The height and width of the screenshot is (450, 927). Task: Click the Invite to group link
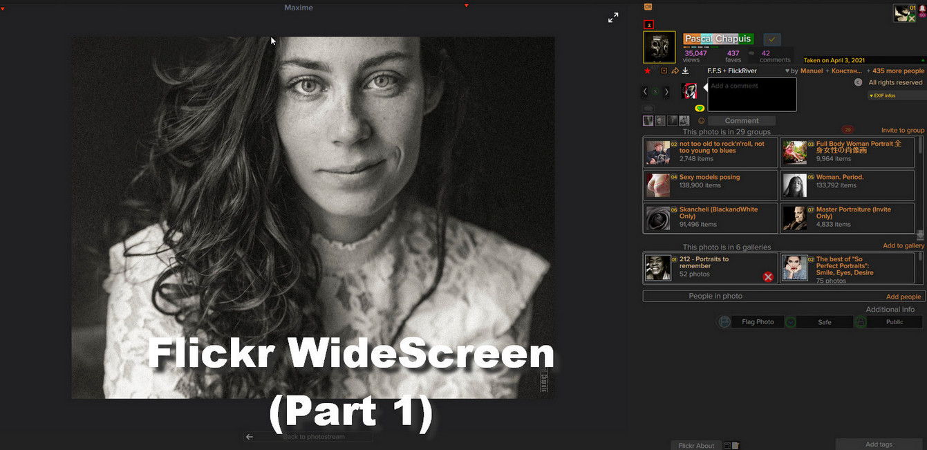902,129
